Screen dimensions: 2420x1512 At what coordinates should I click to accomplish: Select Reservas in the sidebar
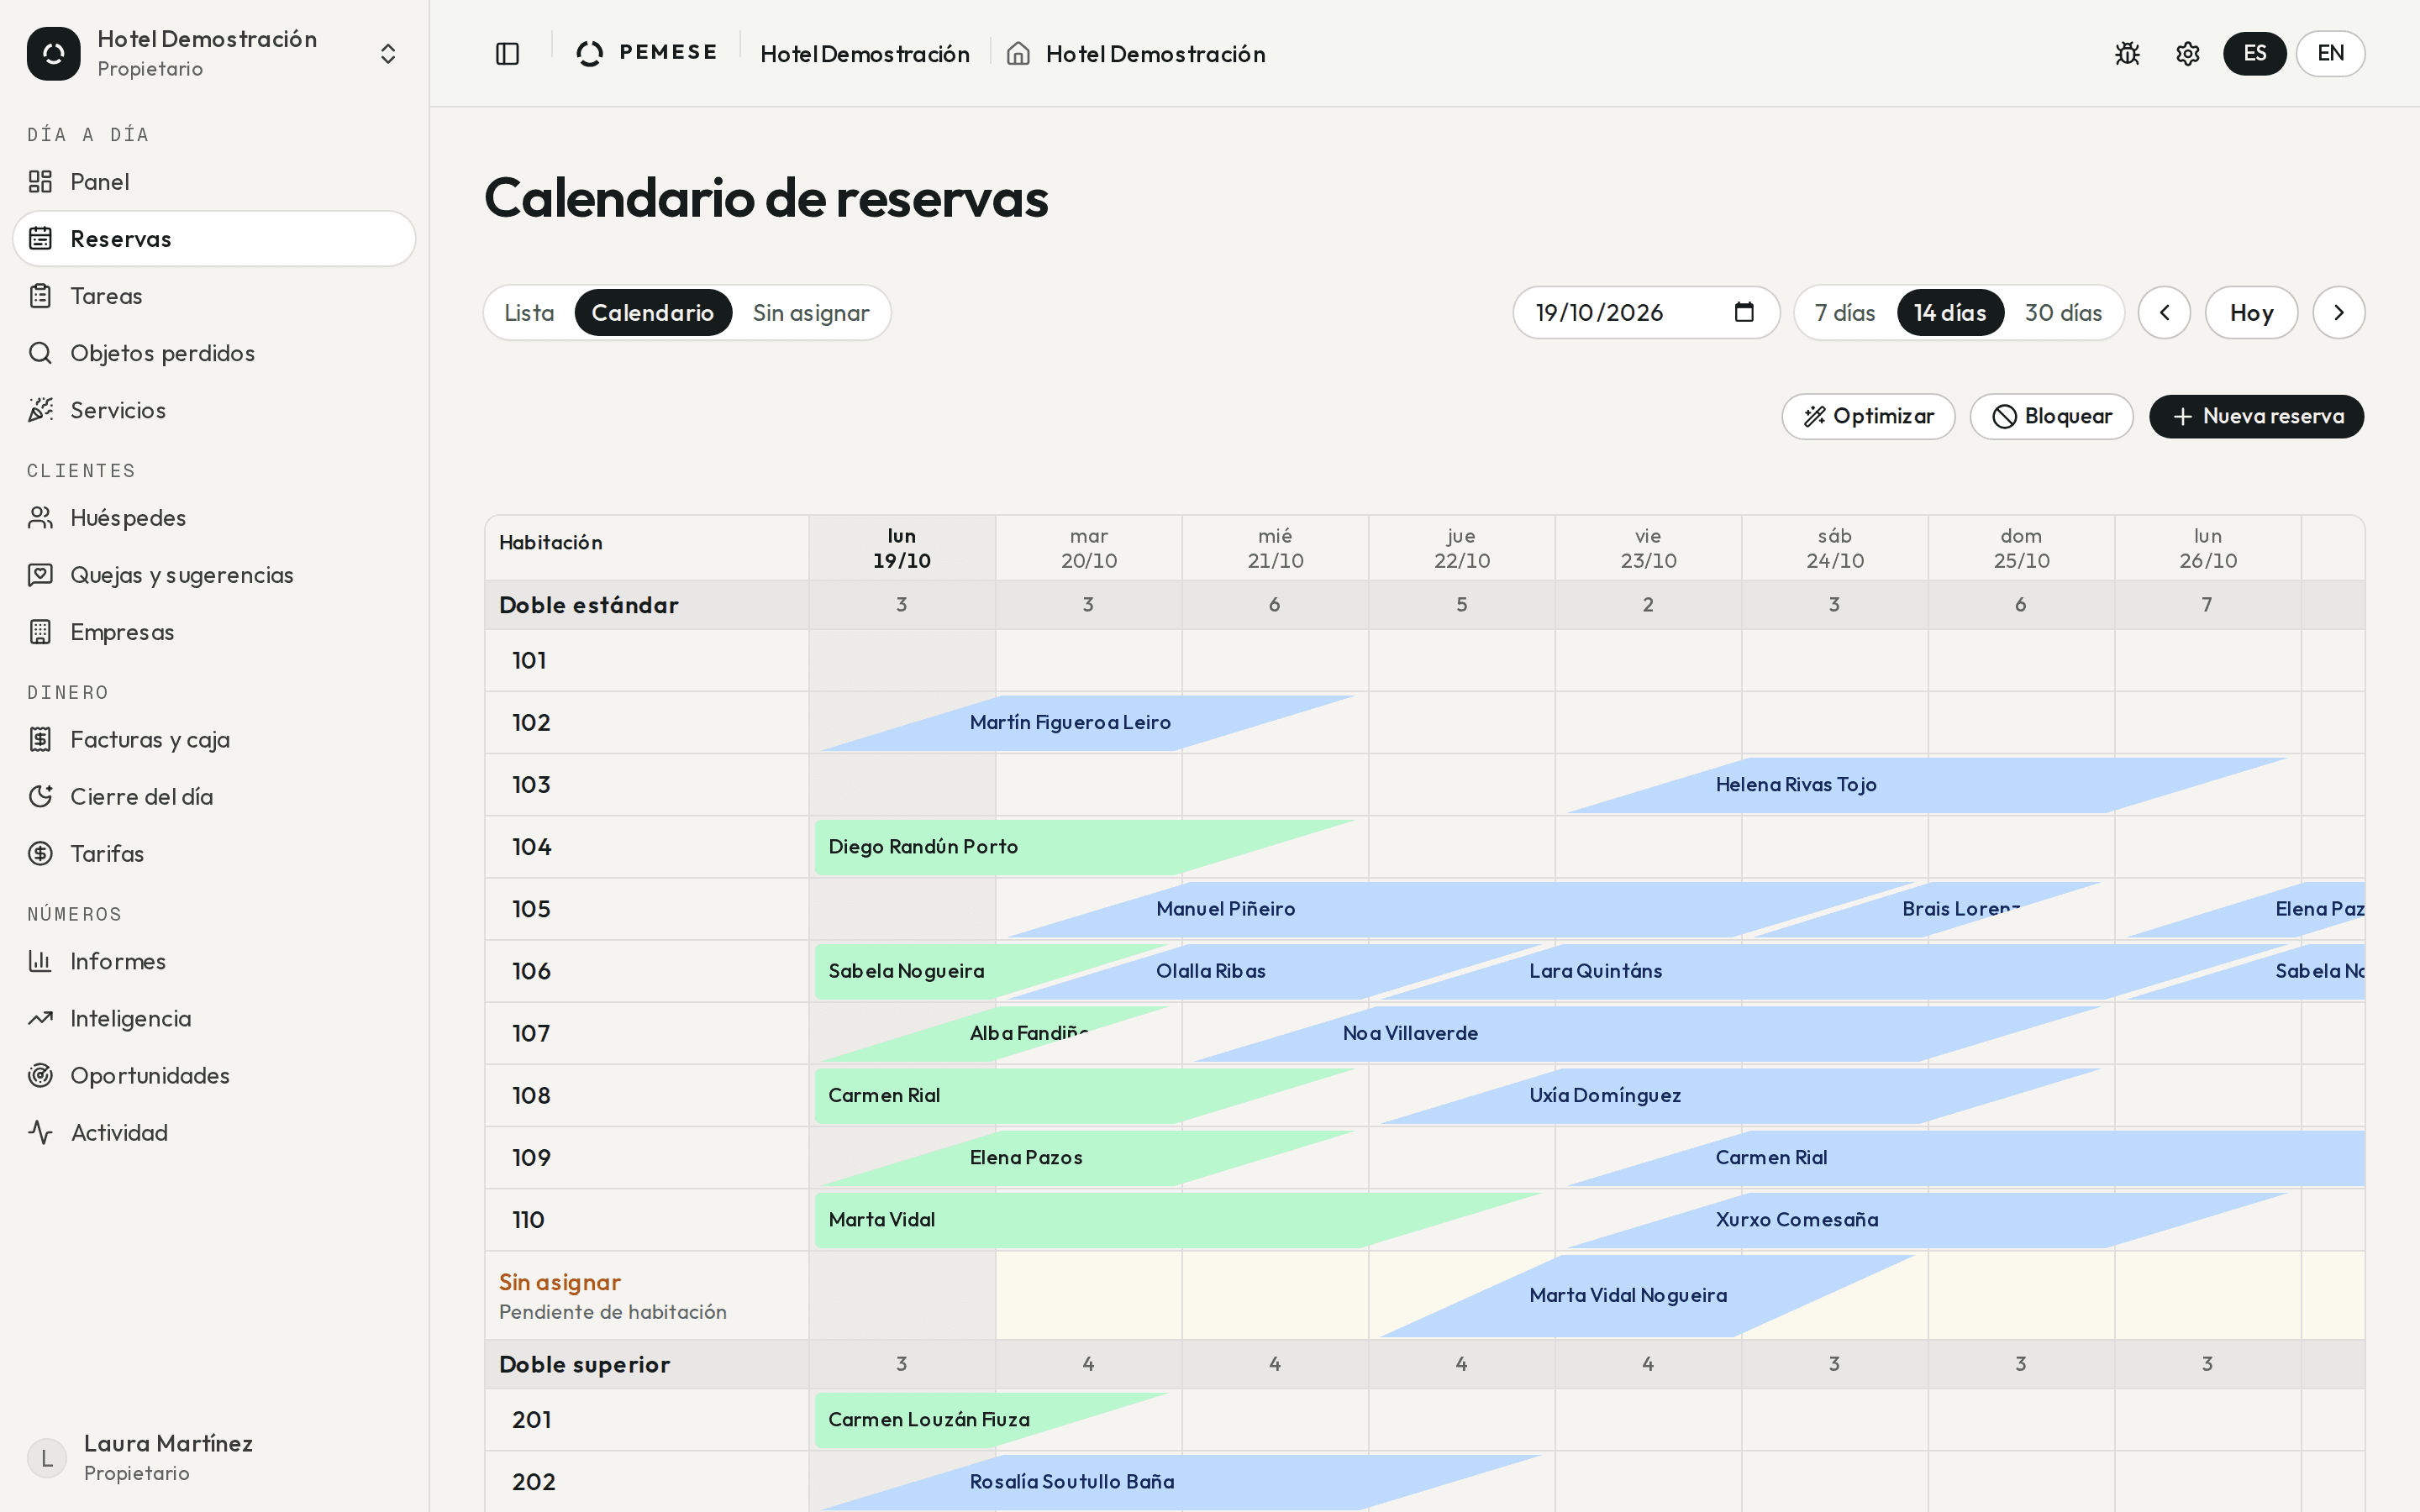[214, 239]
